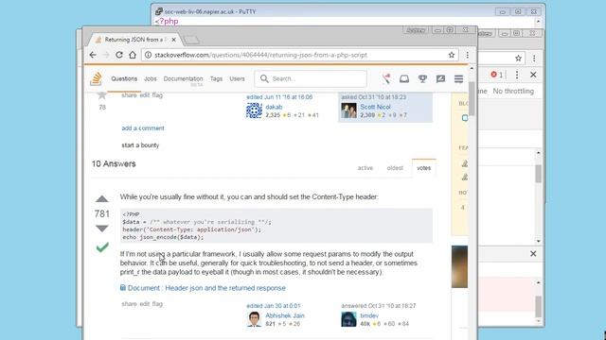Screen dimensions: 606x340
Task: Open the browser home page
Action: [133, 55]
